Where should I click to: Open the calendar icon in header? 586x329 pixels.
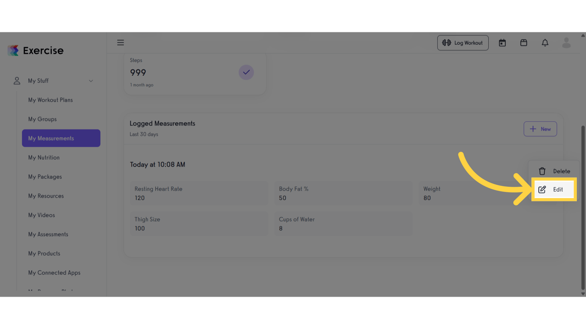point(502,43)
